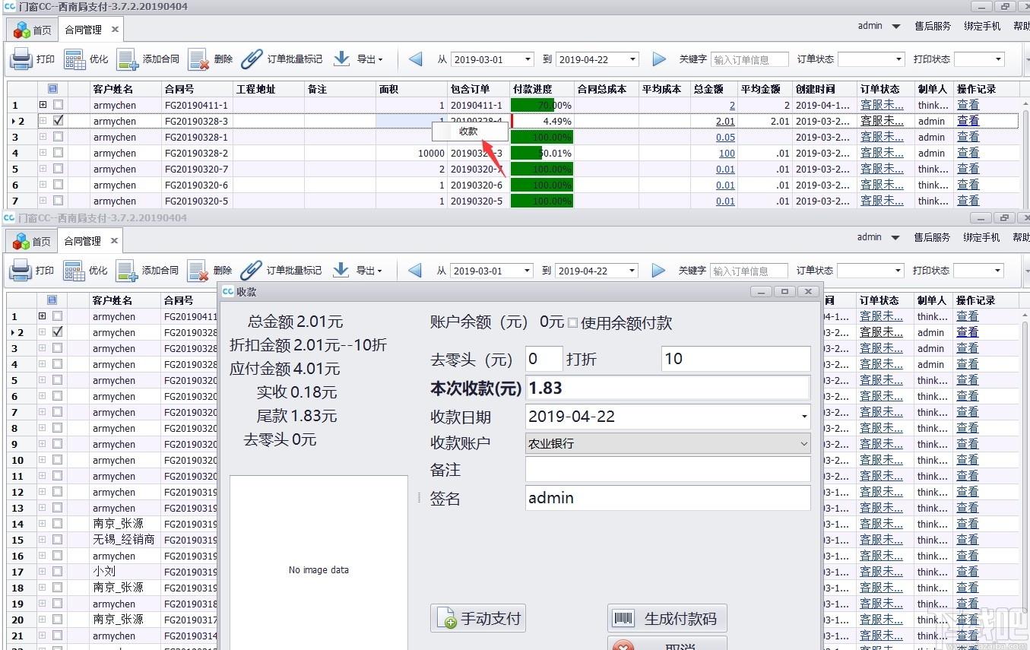Viewport: 1030px width, 650px height.
Task: Expand lower window row 1 with the plus sign
Action: 42,316
